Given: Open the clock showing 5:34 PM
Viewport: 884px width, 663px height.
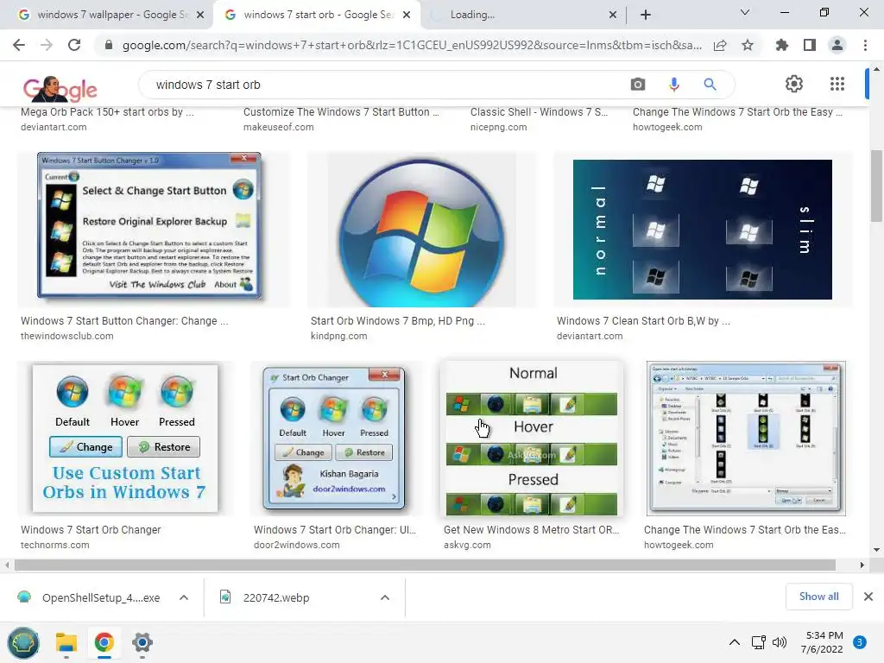Looking at the screenshot, I should pos(822,642).
